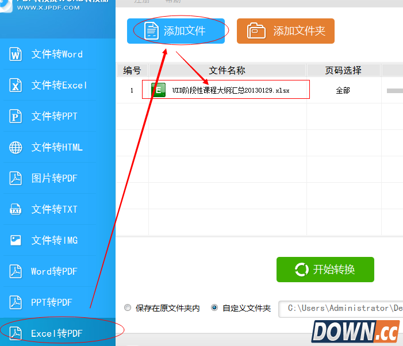
Task: Click the PDF icon beside 图片转PDF
Action: (16, 178)
